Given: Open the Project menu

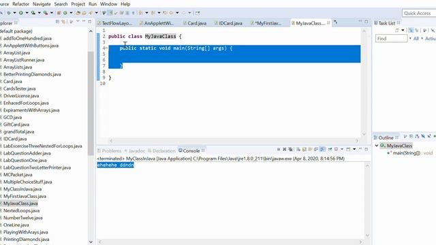Looking at the screenshot, I should (x=78, y=4).
